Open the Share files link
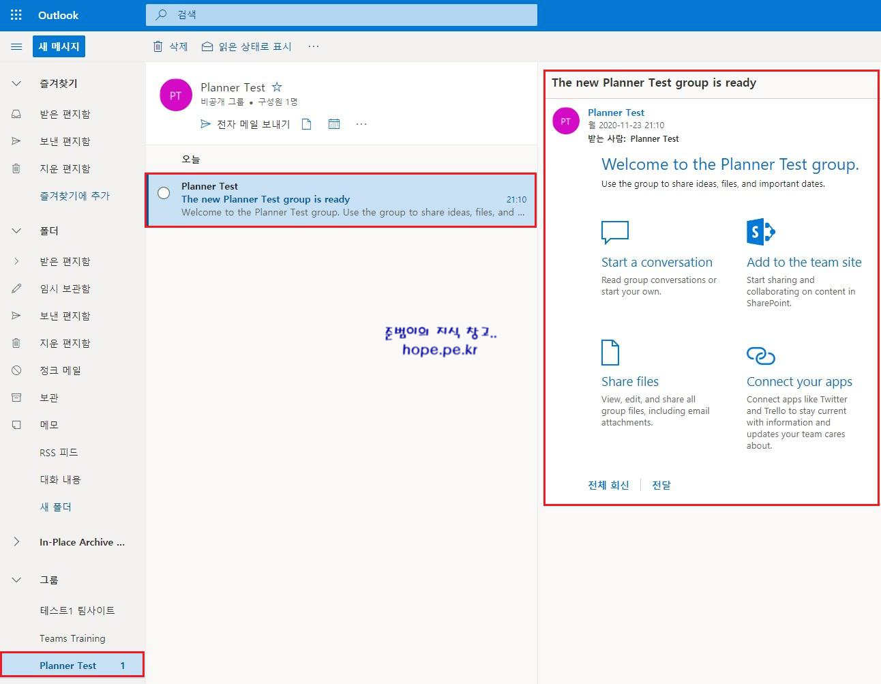The image size is (881, 684). point(629,381)
